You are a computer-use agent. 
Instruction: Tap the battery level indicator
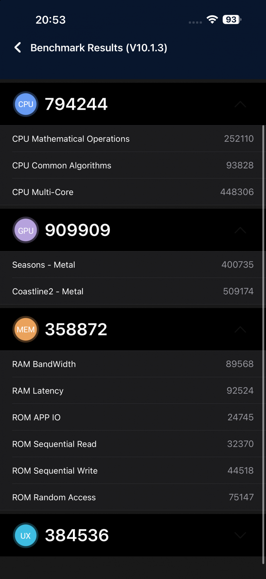tap(232, 19)
